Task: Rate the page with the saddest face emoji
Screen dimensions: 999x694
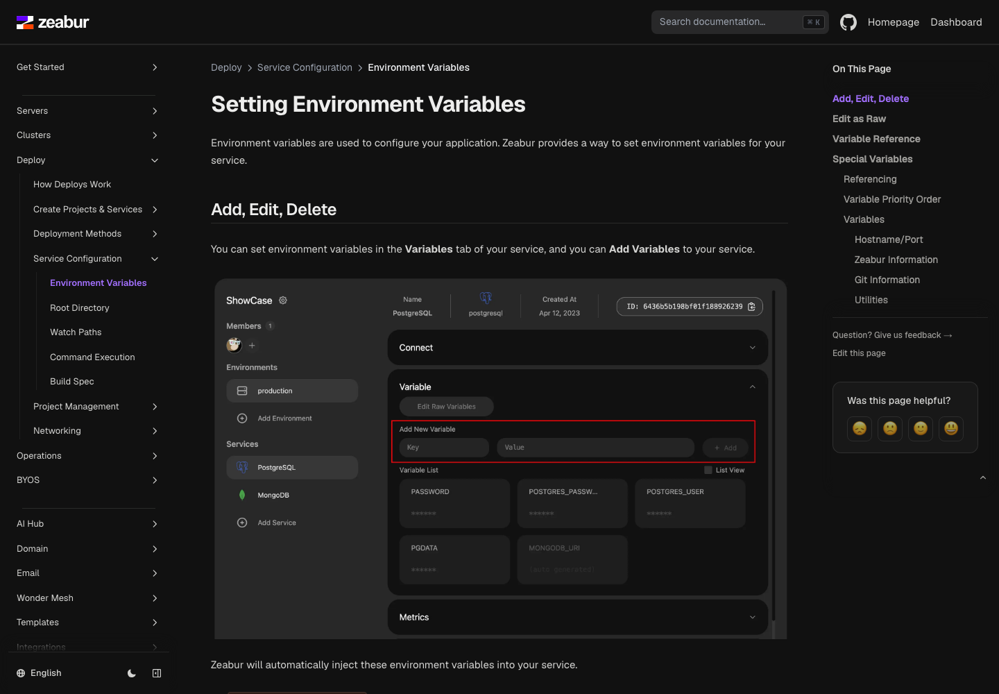Action: point(860,429)
